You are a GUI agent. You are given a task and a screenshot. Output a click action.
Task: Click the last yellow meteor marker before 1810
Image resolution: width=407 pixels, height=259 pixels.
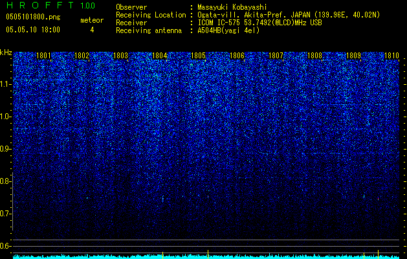(378, 254)
